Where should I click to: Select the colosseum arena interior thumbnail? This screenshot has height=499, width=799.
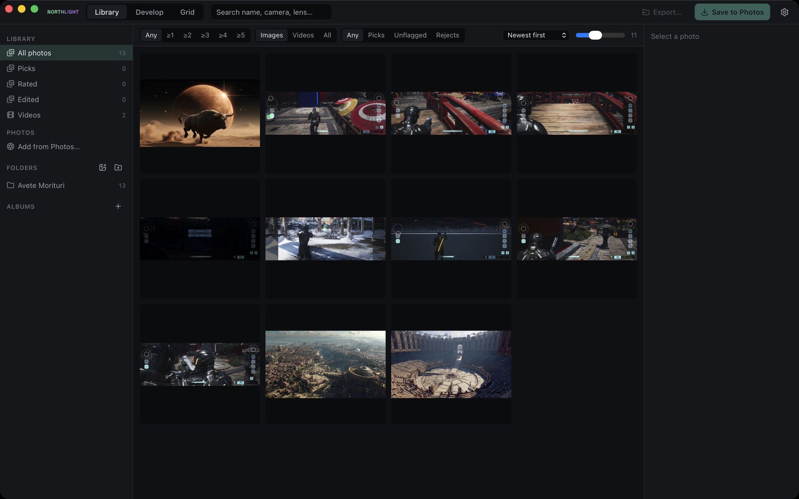(451, 364)
